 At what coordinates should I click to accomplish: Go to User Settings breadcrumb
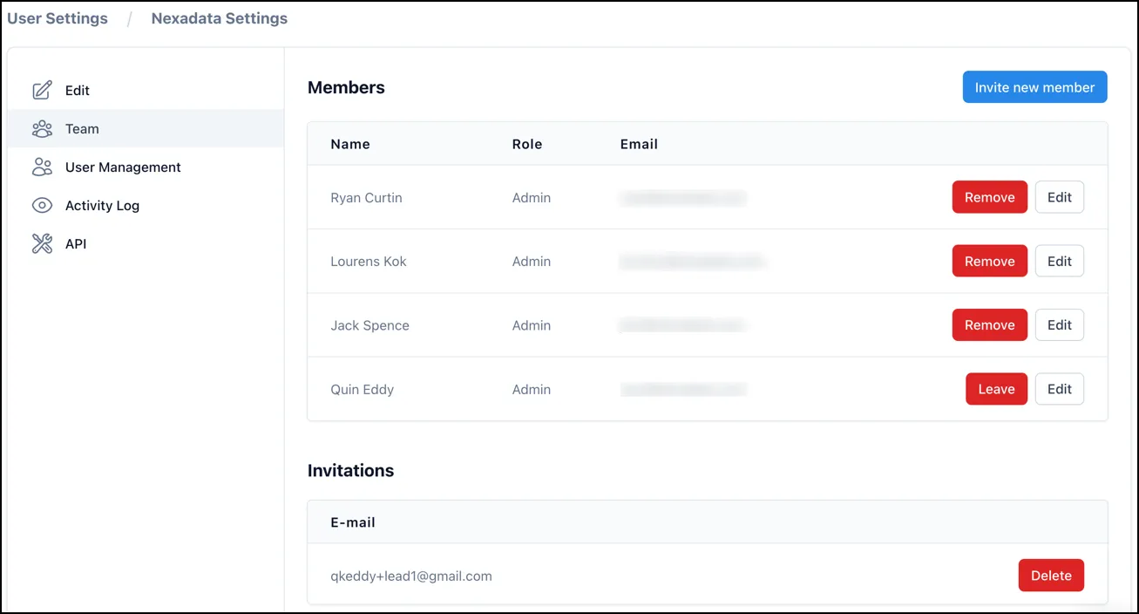click(x=58, y=18)
